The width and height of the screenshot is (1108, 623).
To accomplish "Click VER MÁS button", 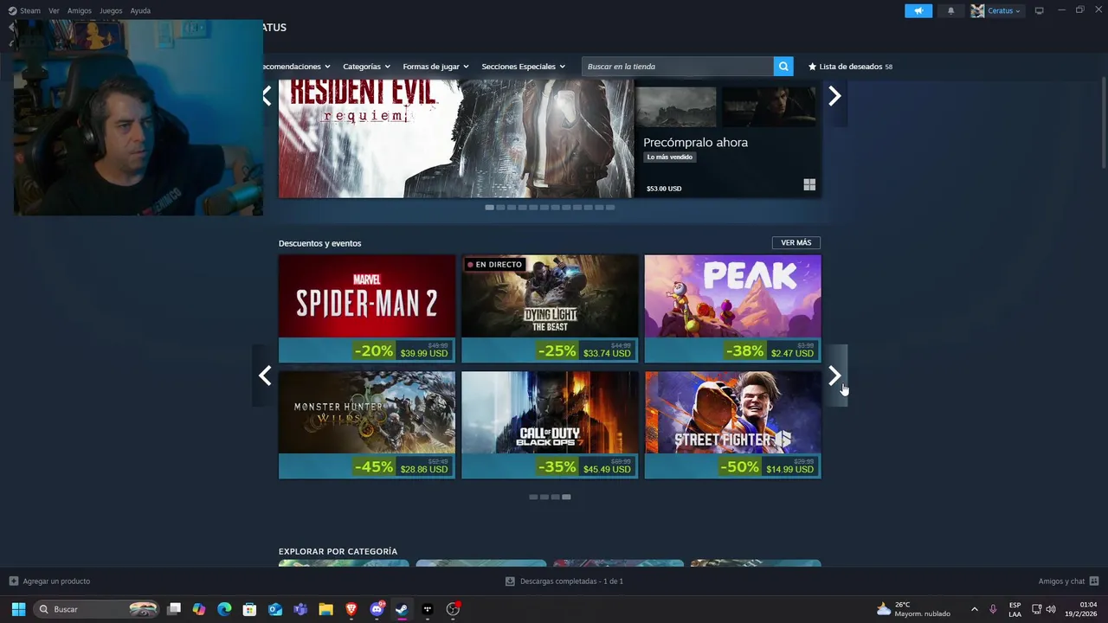I will click(796, 243).
